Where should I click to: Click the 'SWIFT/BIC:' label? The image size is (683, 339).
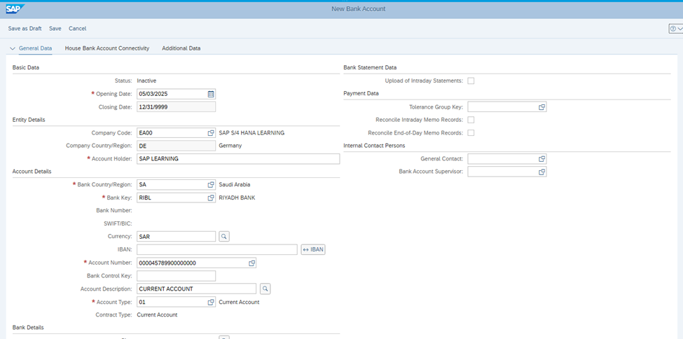[x=118, y=223]
